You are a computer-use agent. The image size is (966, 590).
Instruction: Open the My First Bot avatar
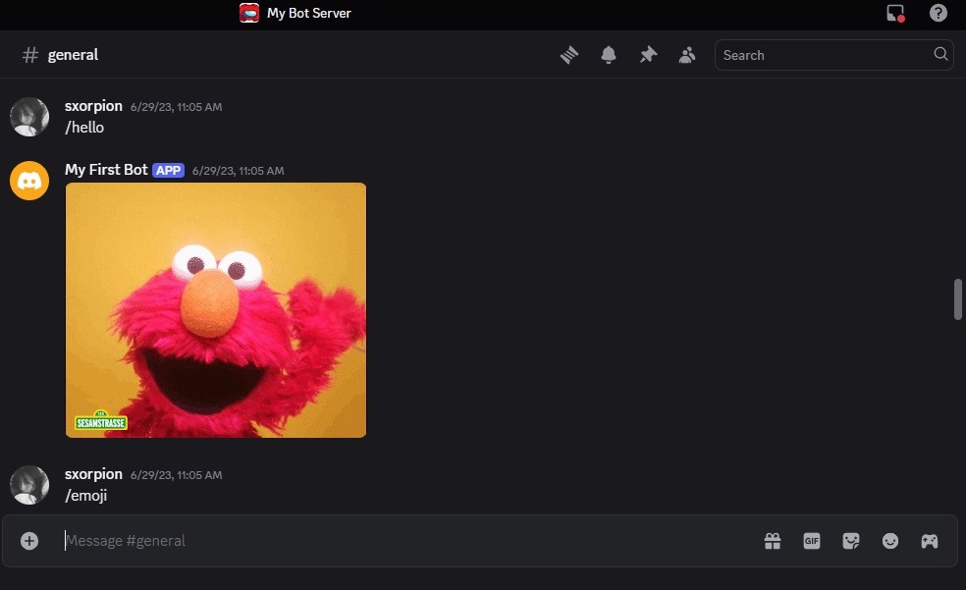pyautogui.click(x=29, y=181)
